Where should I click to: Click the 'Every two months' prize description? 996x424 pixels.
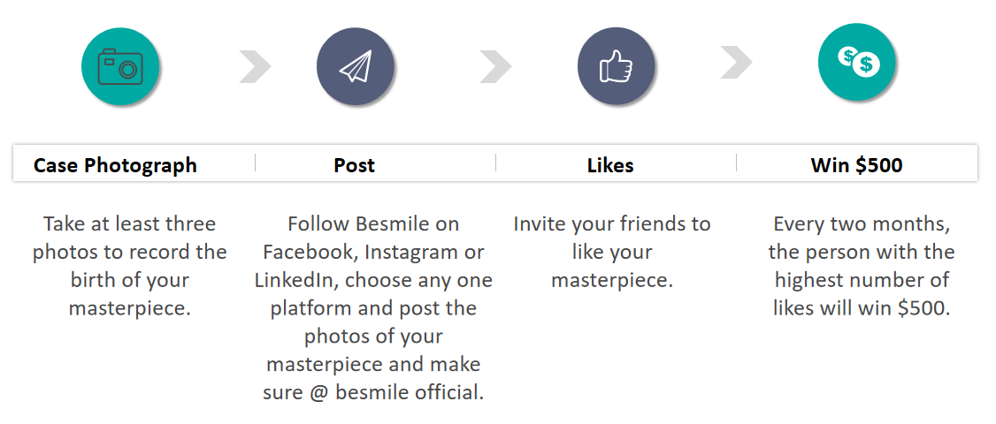pos(862,266)
